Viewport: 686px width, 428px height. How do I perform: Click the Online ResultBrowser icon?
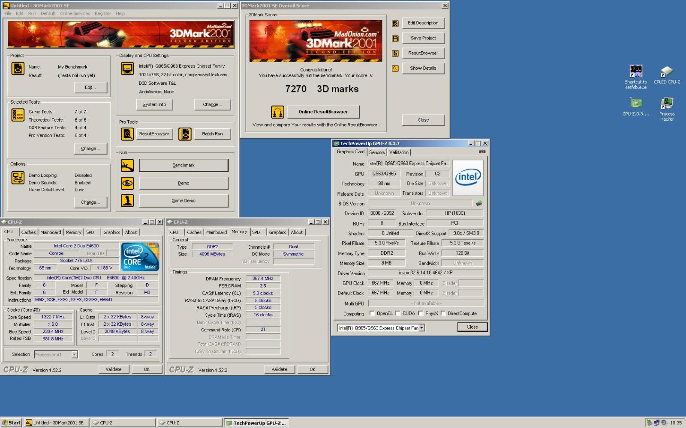278,112
